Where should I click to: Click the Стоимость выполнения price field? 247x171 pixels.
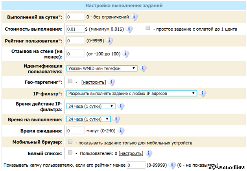pos(76,29)
